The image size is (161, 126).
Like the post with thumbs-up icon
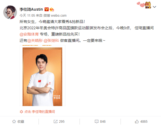[x=137, y=121]
